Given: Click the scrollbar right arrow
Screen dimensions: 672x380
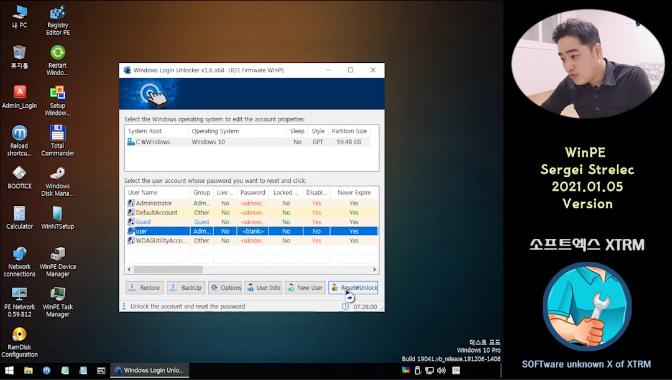Looking at the screenshot, I should click(x=374, y=269).
